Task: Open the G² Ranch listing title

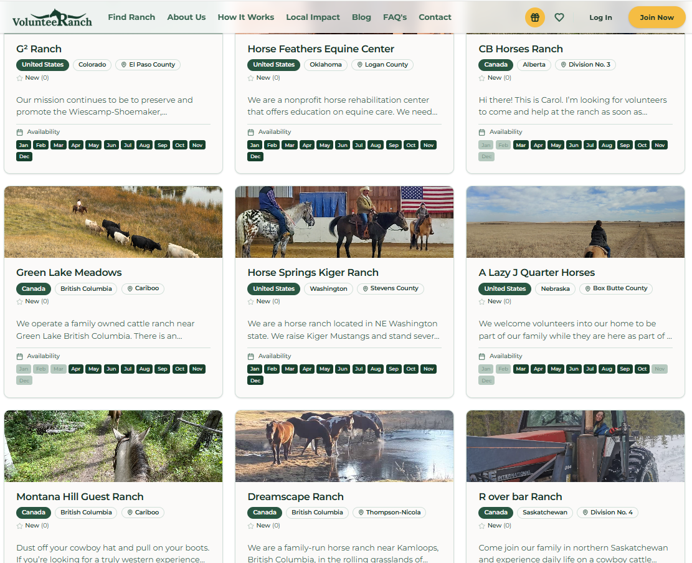Action: (x=39, y=49)
